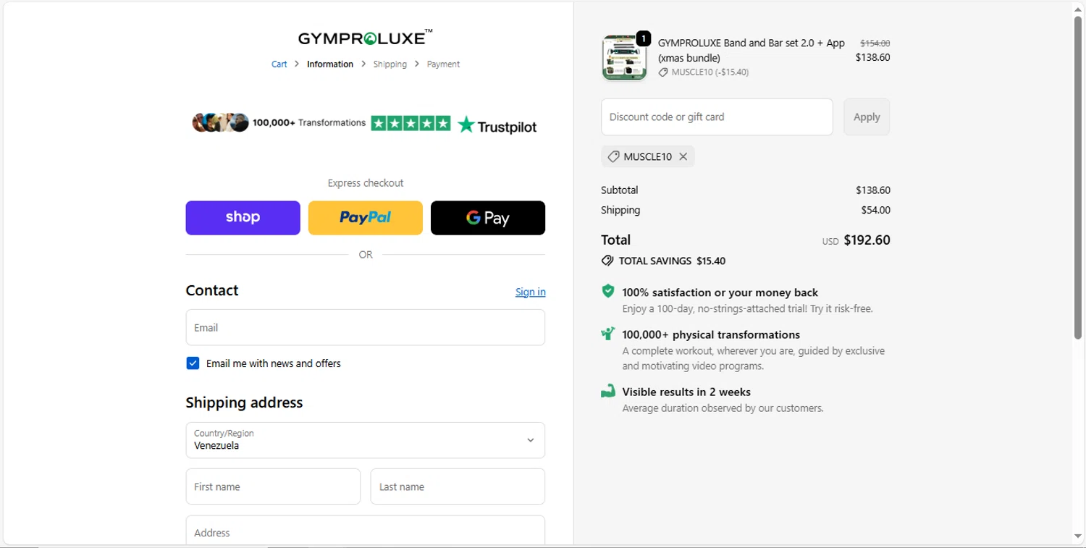Viewport: 1086px width, 548px height.
Task: Uncheck Email me with news and offers
Action: pyautogui.click(x=193, y=363)
